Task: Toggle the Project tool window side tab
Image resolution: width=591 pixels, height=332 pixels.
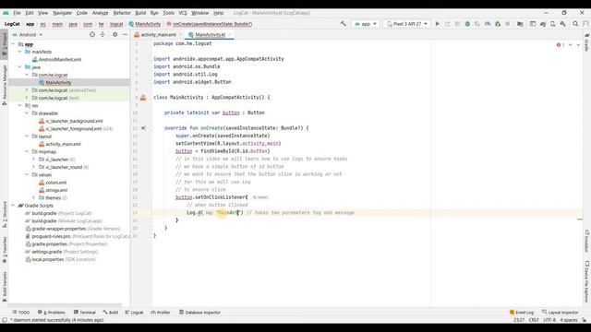Action: (5, 43)
